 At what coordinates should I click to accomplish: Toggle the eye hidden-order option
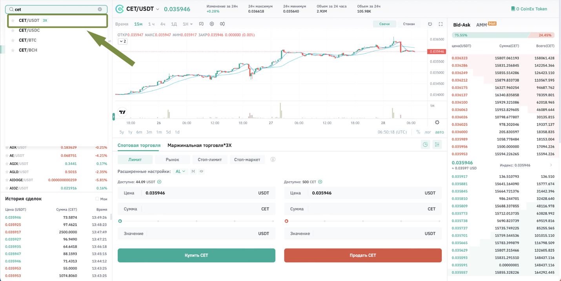coord(201,171)
